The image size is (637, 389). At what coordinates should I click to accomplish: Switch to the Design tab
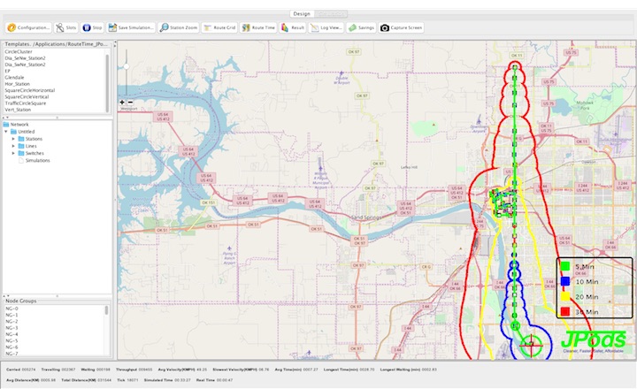[x=302, y=14]
